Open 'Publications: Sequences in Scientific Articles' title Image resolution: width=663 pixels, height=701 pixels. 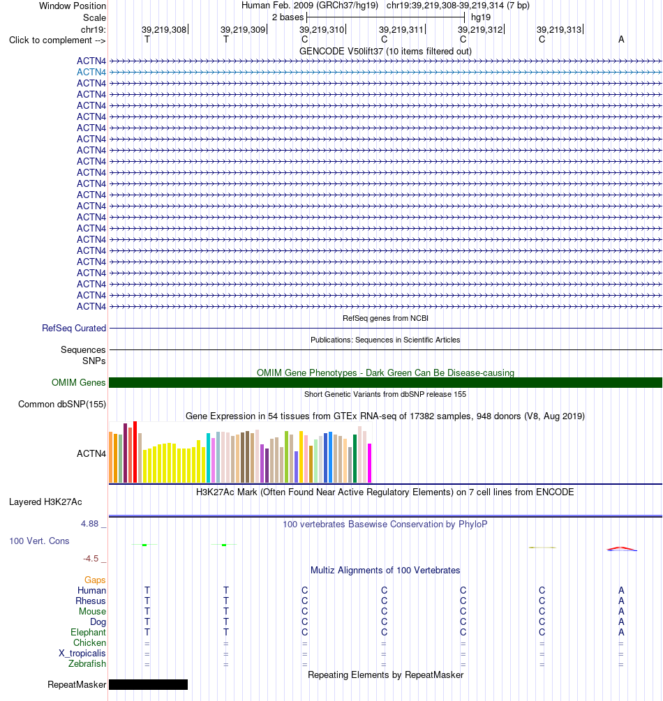tap(385, 340)
